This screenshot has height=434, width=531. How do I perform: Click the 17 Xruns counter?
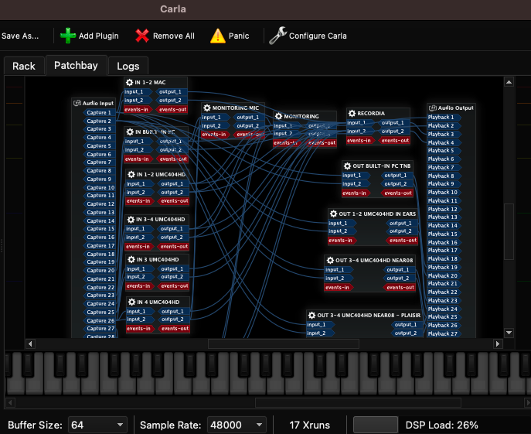[311, 425]
